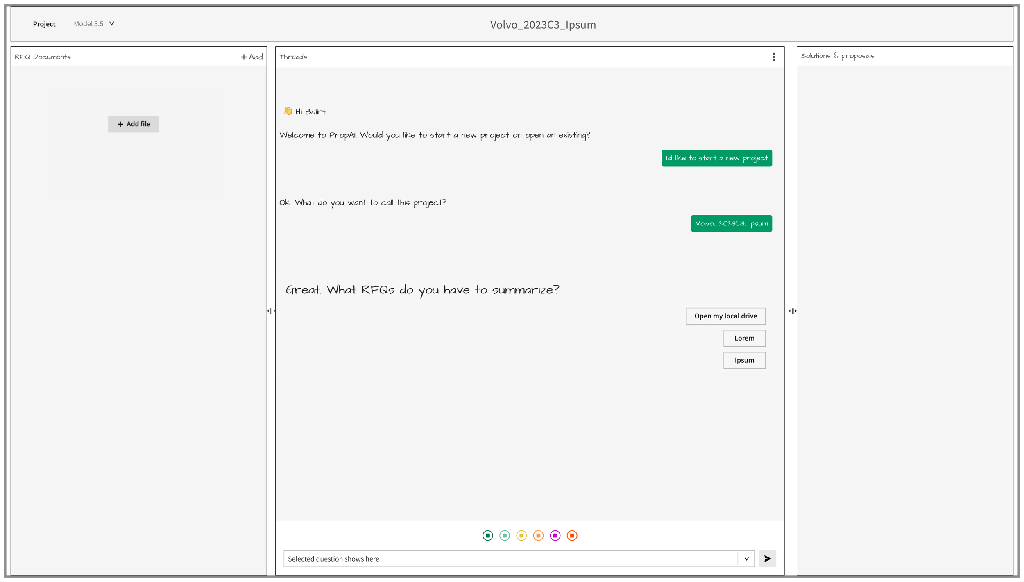Click the dark green thread indicator

pyautogui.click(x=487, y=535)
